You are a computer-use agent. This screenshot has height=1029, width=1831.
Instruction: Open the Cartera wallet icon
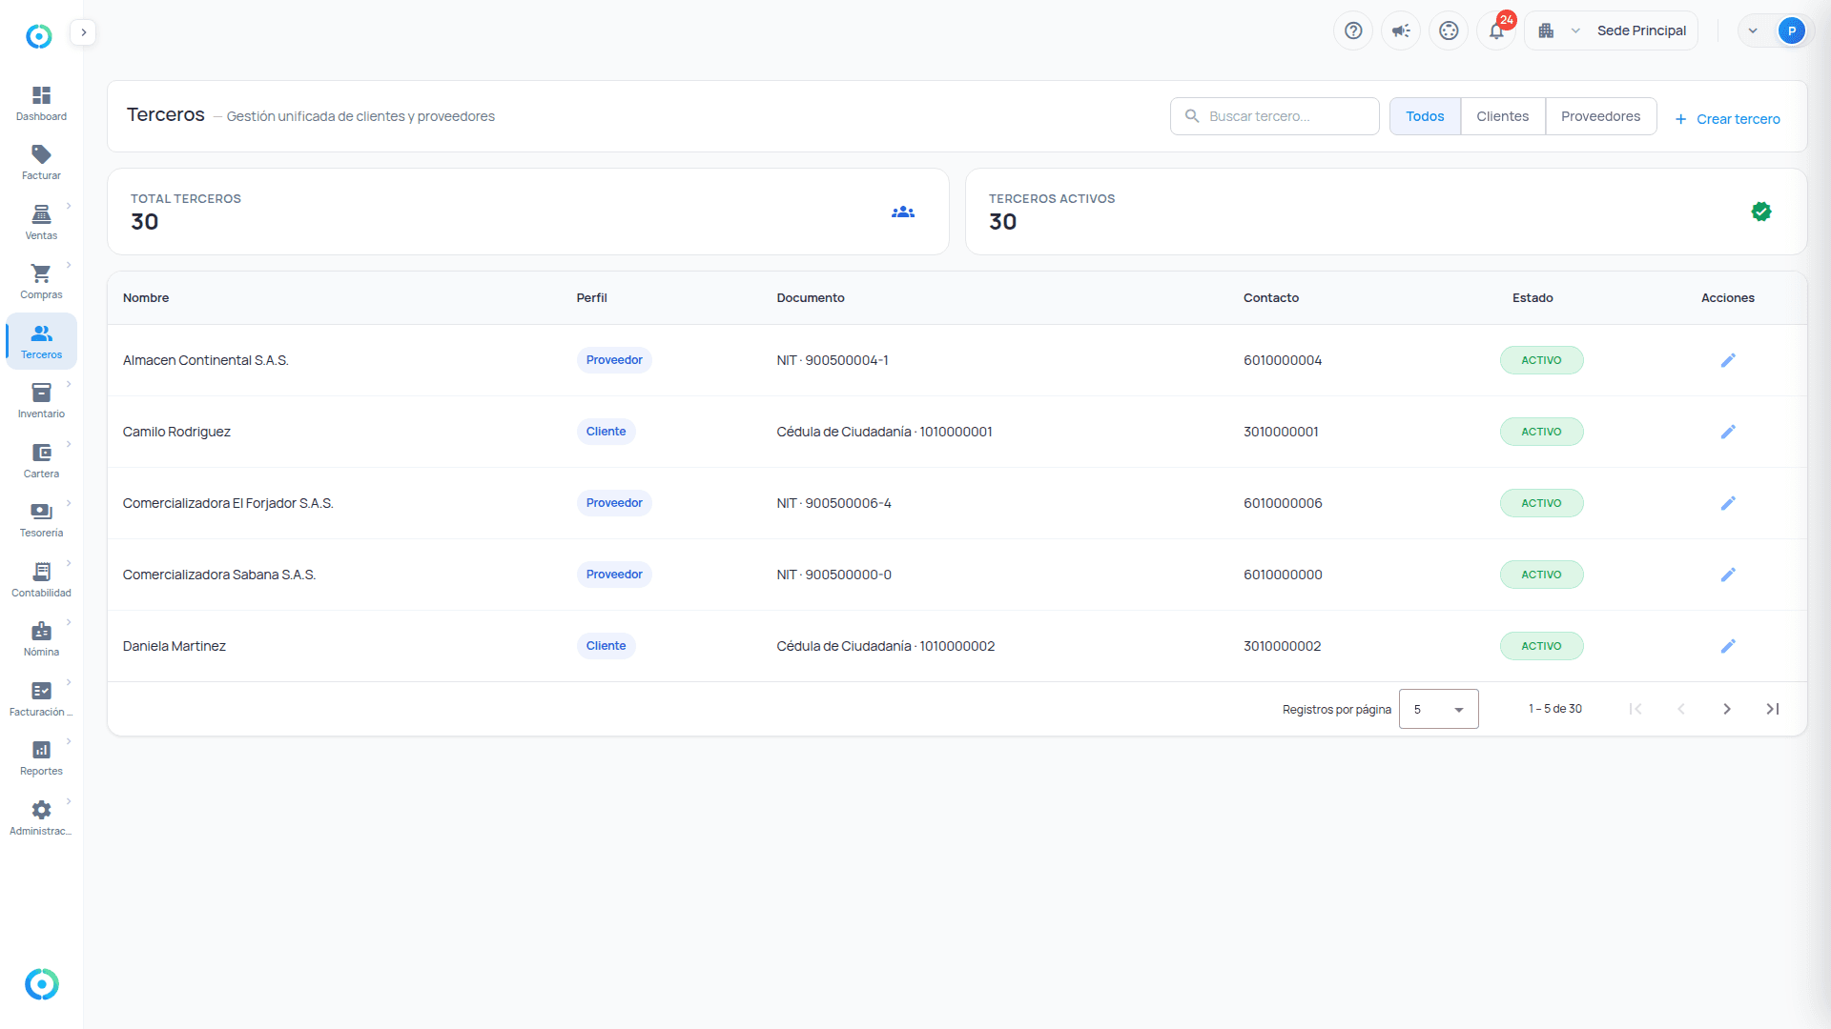point(41,453)
